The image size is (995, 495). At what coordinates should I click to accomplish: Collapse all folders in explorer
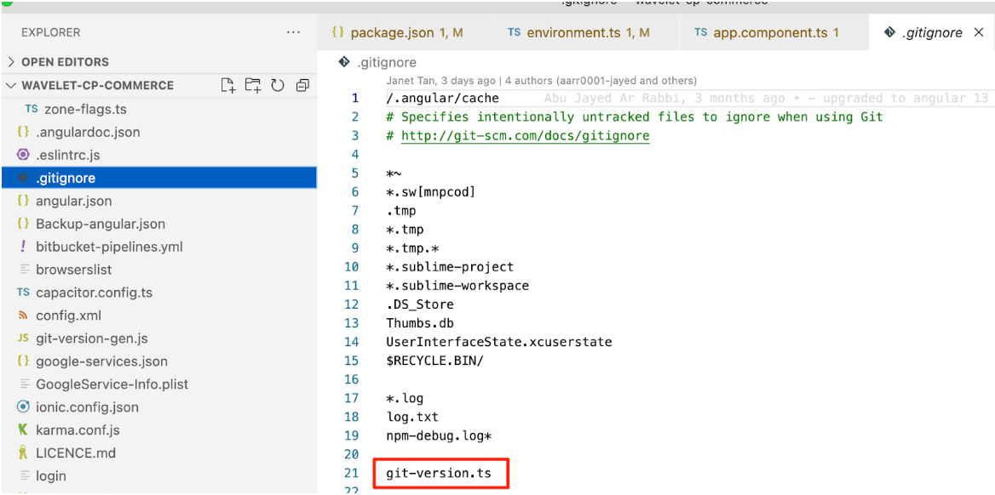click(x=302, y=85)
